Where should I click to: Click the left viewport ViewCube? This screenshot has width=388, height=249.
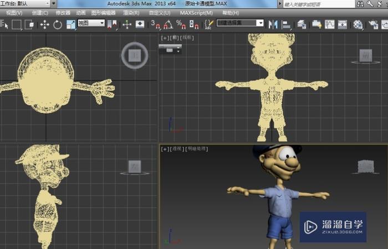pos(135,167)
